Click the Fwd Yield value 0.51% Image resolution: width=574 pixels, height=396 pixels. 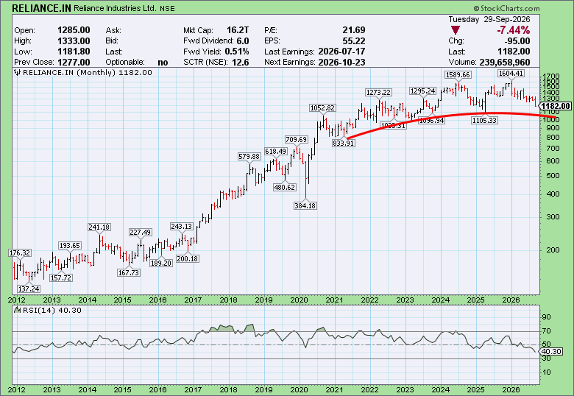pyautogui.click(x=237, y=52)
